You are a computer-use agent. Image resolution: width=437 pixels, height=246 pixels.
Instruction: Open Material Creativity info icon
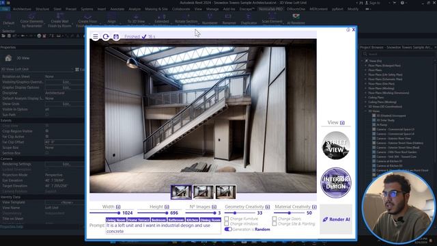tap(314, 206)
